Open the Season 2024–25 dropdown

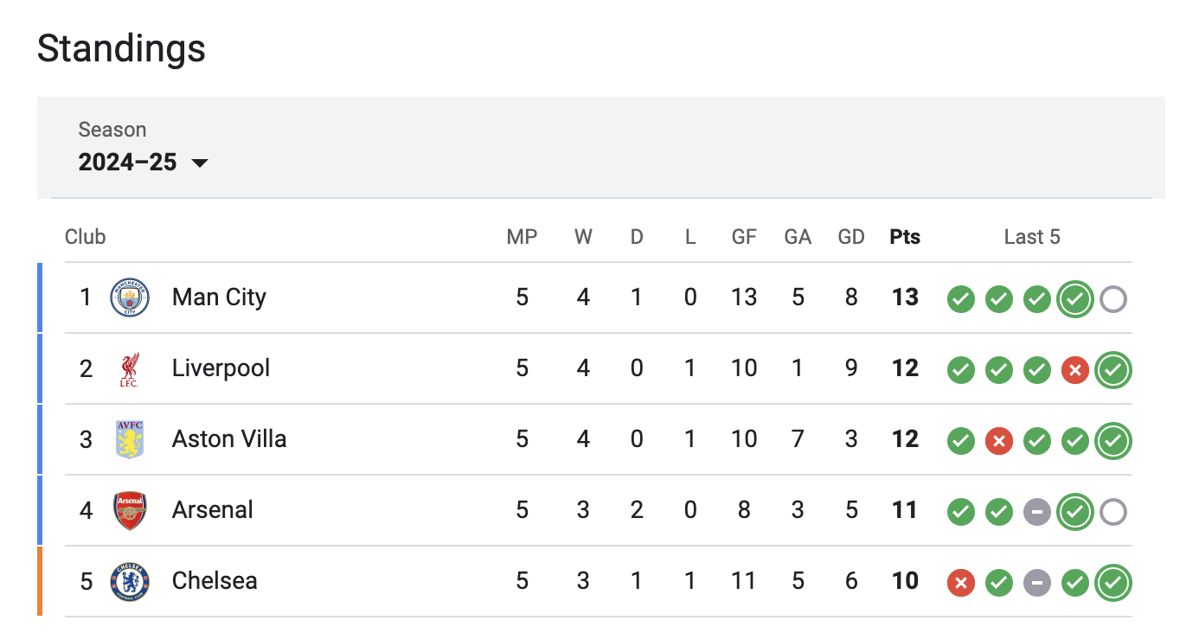pos(128,162)
